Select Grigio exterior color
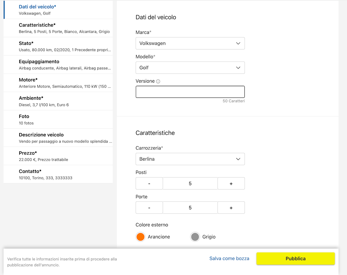The image size is (347, 275). point(195,237)
